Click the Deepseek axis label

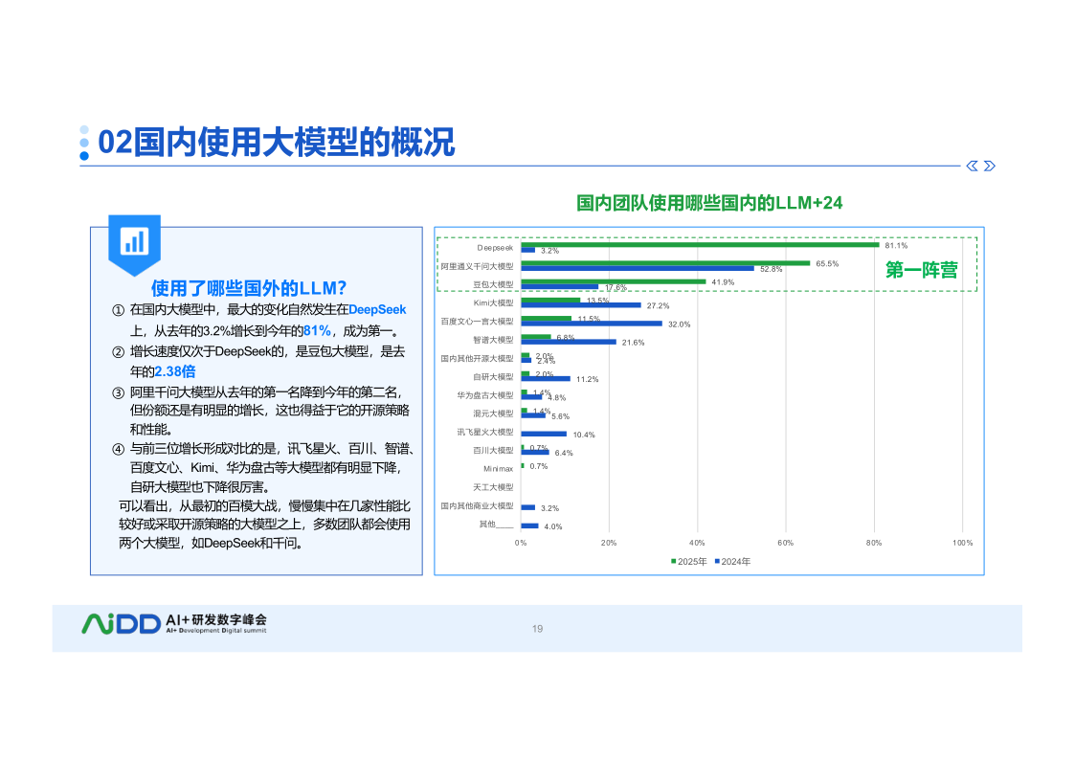[495, 248]
